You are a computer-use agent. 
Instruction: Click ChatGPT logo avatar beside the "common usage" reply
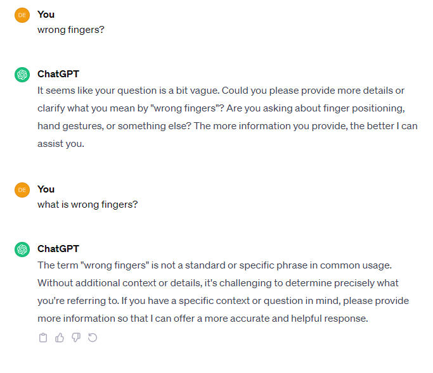coord(22,250)
